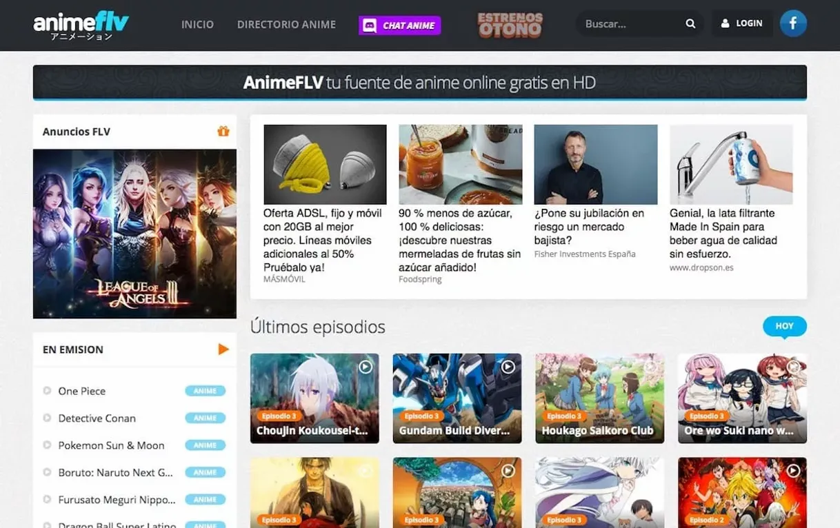Image resolution: width=840 pixels, height=528 pixels.
Task: Open the Houkago Saikoro Club episode thumbnail
Action: (599, 393)
